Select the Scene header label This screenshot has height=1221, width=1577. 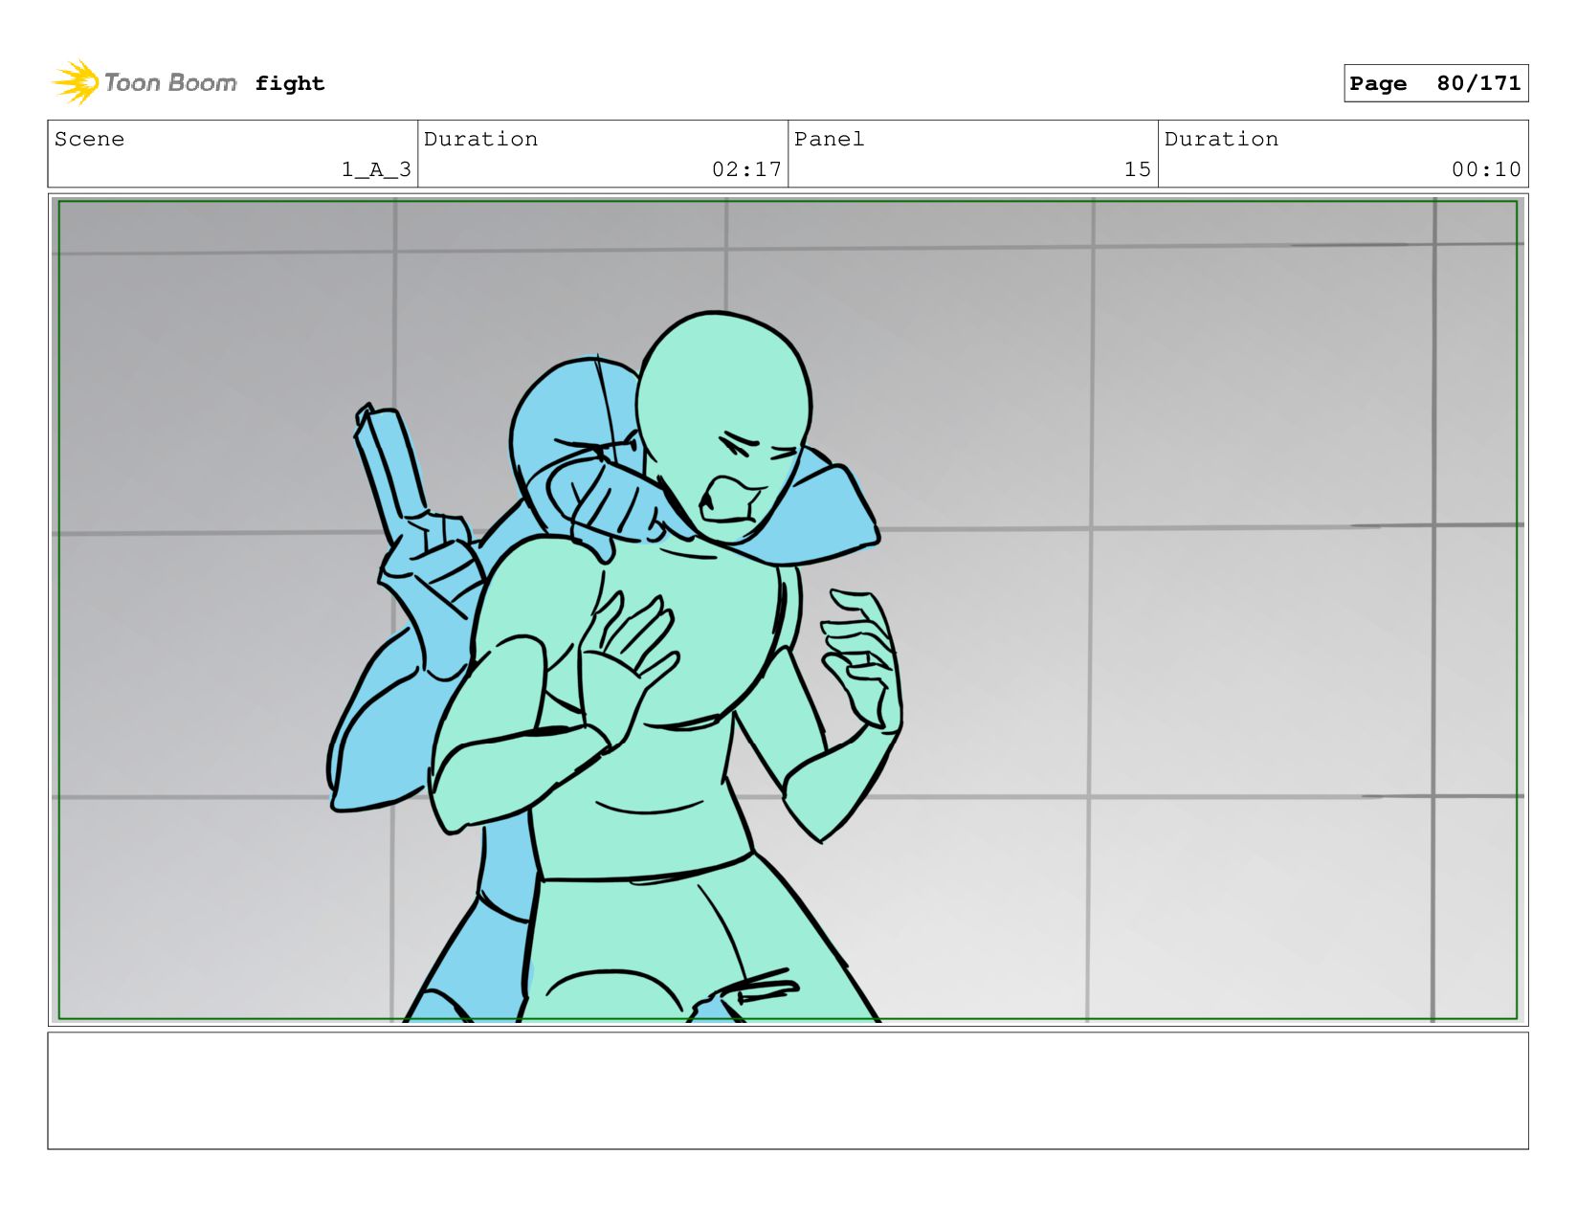tap(89, 139)
